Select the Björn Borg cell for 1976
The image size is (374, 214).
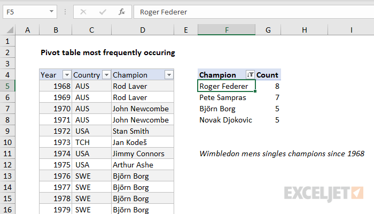[x=143, y=176]
